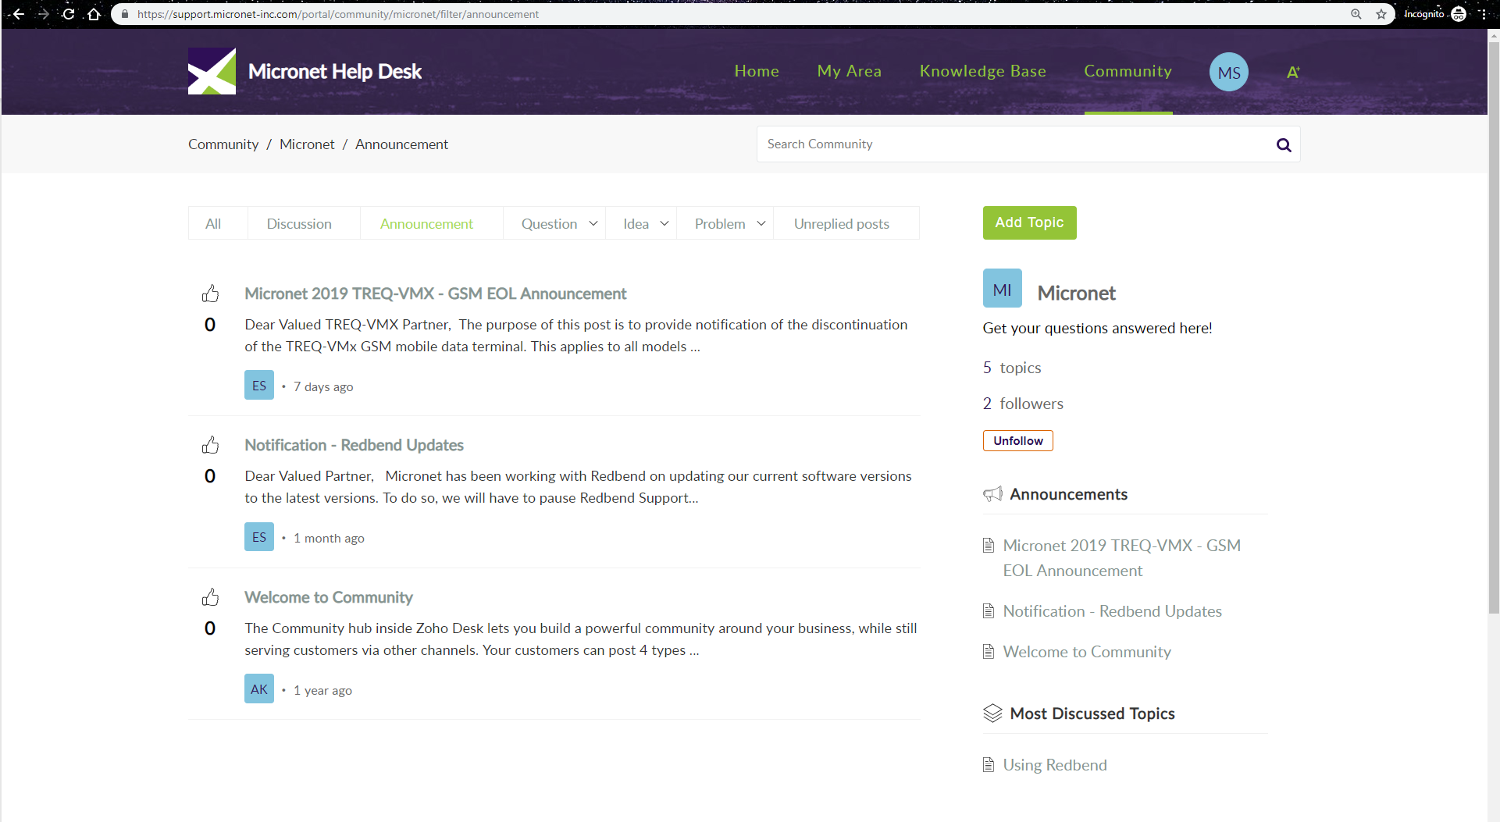The image size is (1500, 822).
Task: Like the Welcome to Community post
Action: [x=210, y=597]
